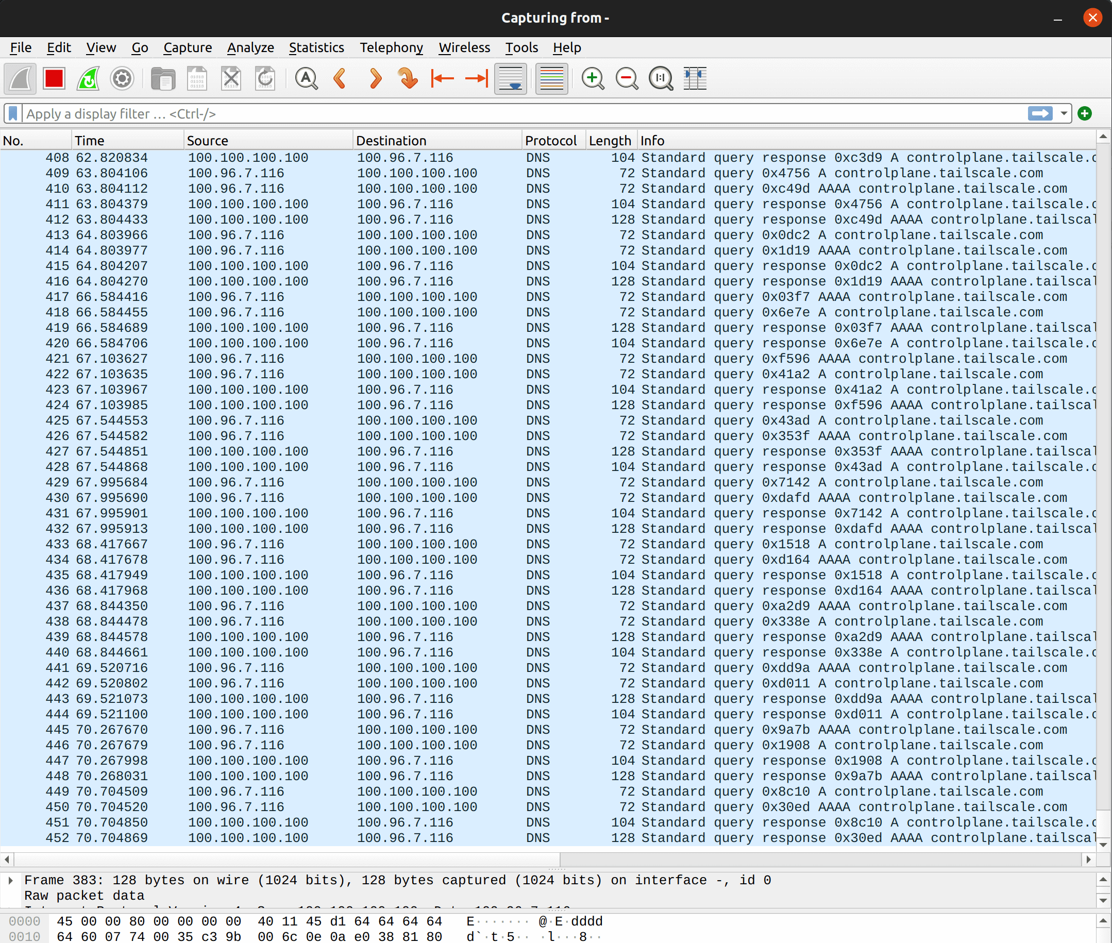1112x943 pixels.
Task: Find a packet magnifier icon
Action: pyautogui.click(x=306, y=78)
